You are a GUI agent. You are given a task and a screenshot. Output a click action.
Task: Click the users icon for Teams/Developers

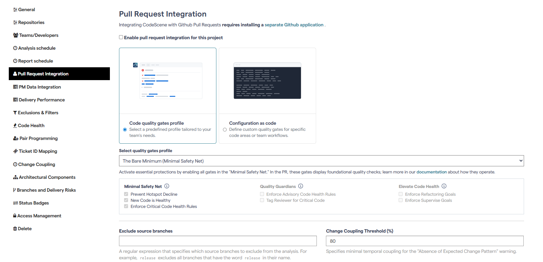coord(16,35)
